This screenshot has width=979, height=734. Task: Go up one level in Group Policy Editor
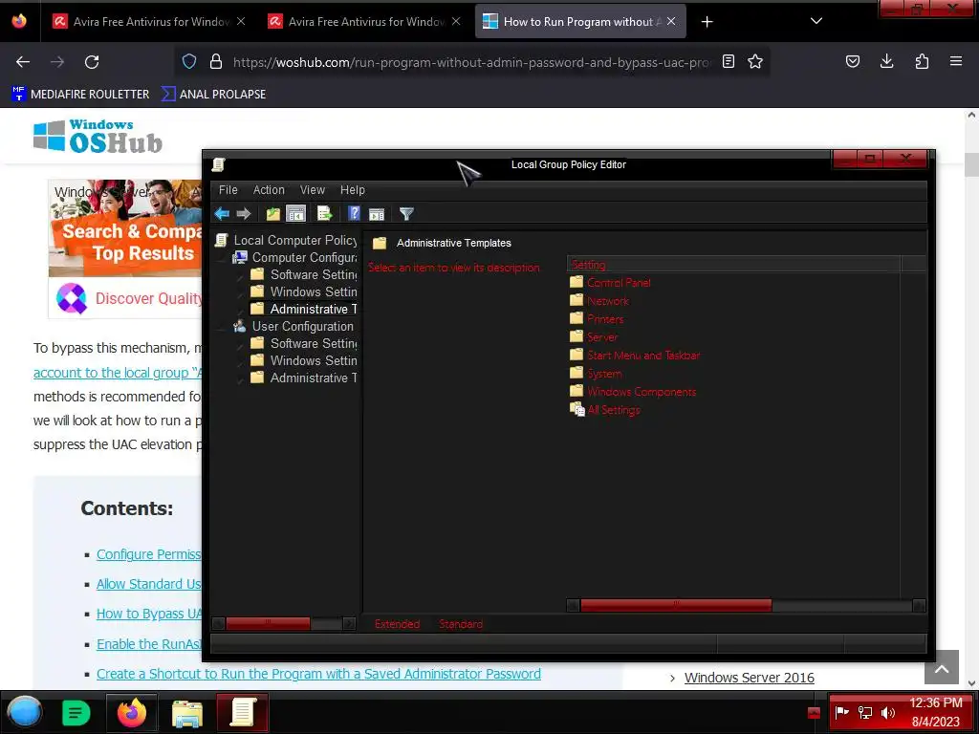(272, 213)
